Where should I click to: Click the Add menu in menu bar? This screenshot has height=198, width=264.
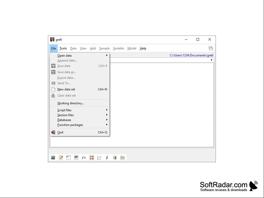(x=93, y=48)
